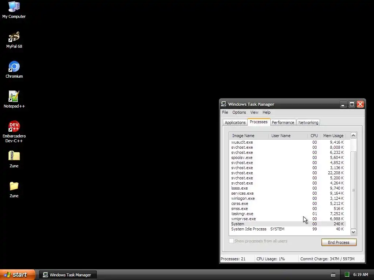The width and height of the screenshot is (374, 280).
Task: Click the process list scroll down arrow
Action: tap(353, 232)
